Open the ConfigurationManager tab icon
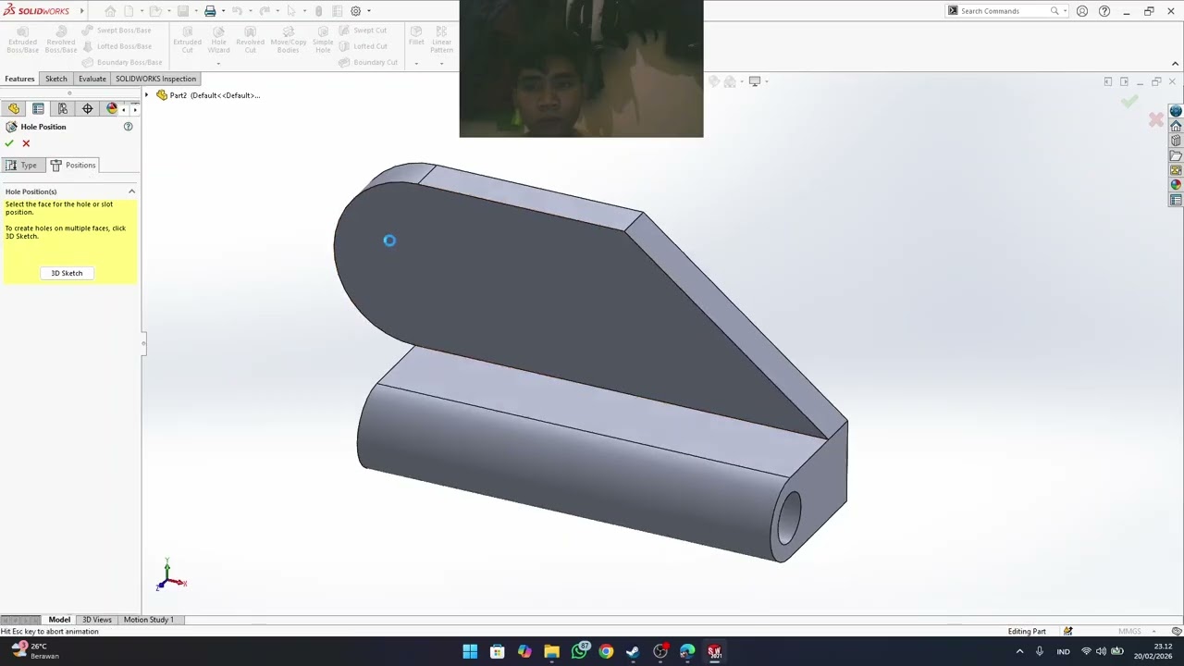 63,109
